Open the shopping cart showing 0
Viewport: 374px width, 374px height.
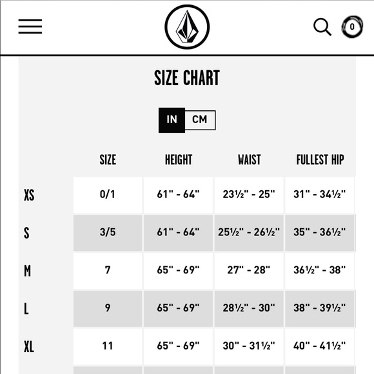[352, 26]
